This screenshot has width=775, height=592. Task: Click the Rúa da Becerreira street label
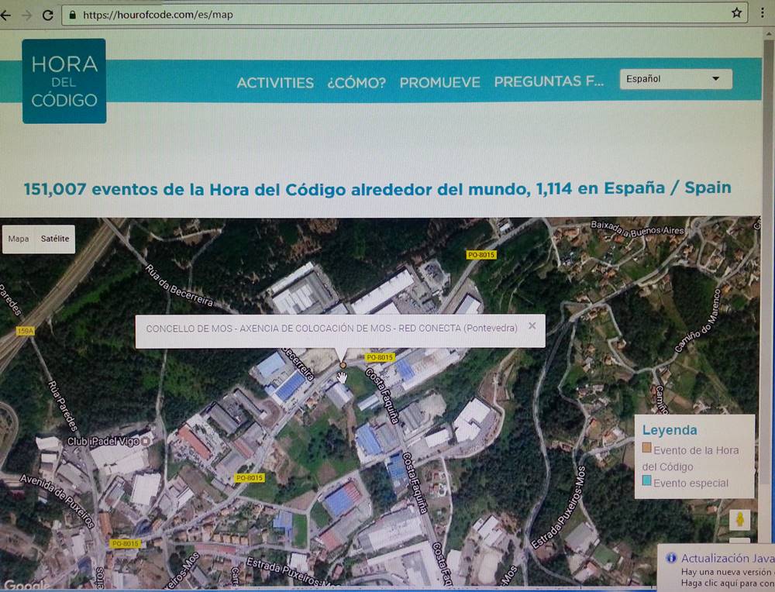click(x=178, y=285)
